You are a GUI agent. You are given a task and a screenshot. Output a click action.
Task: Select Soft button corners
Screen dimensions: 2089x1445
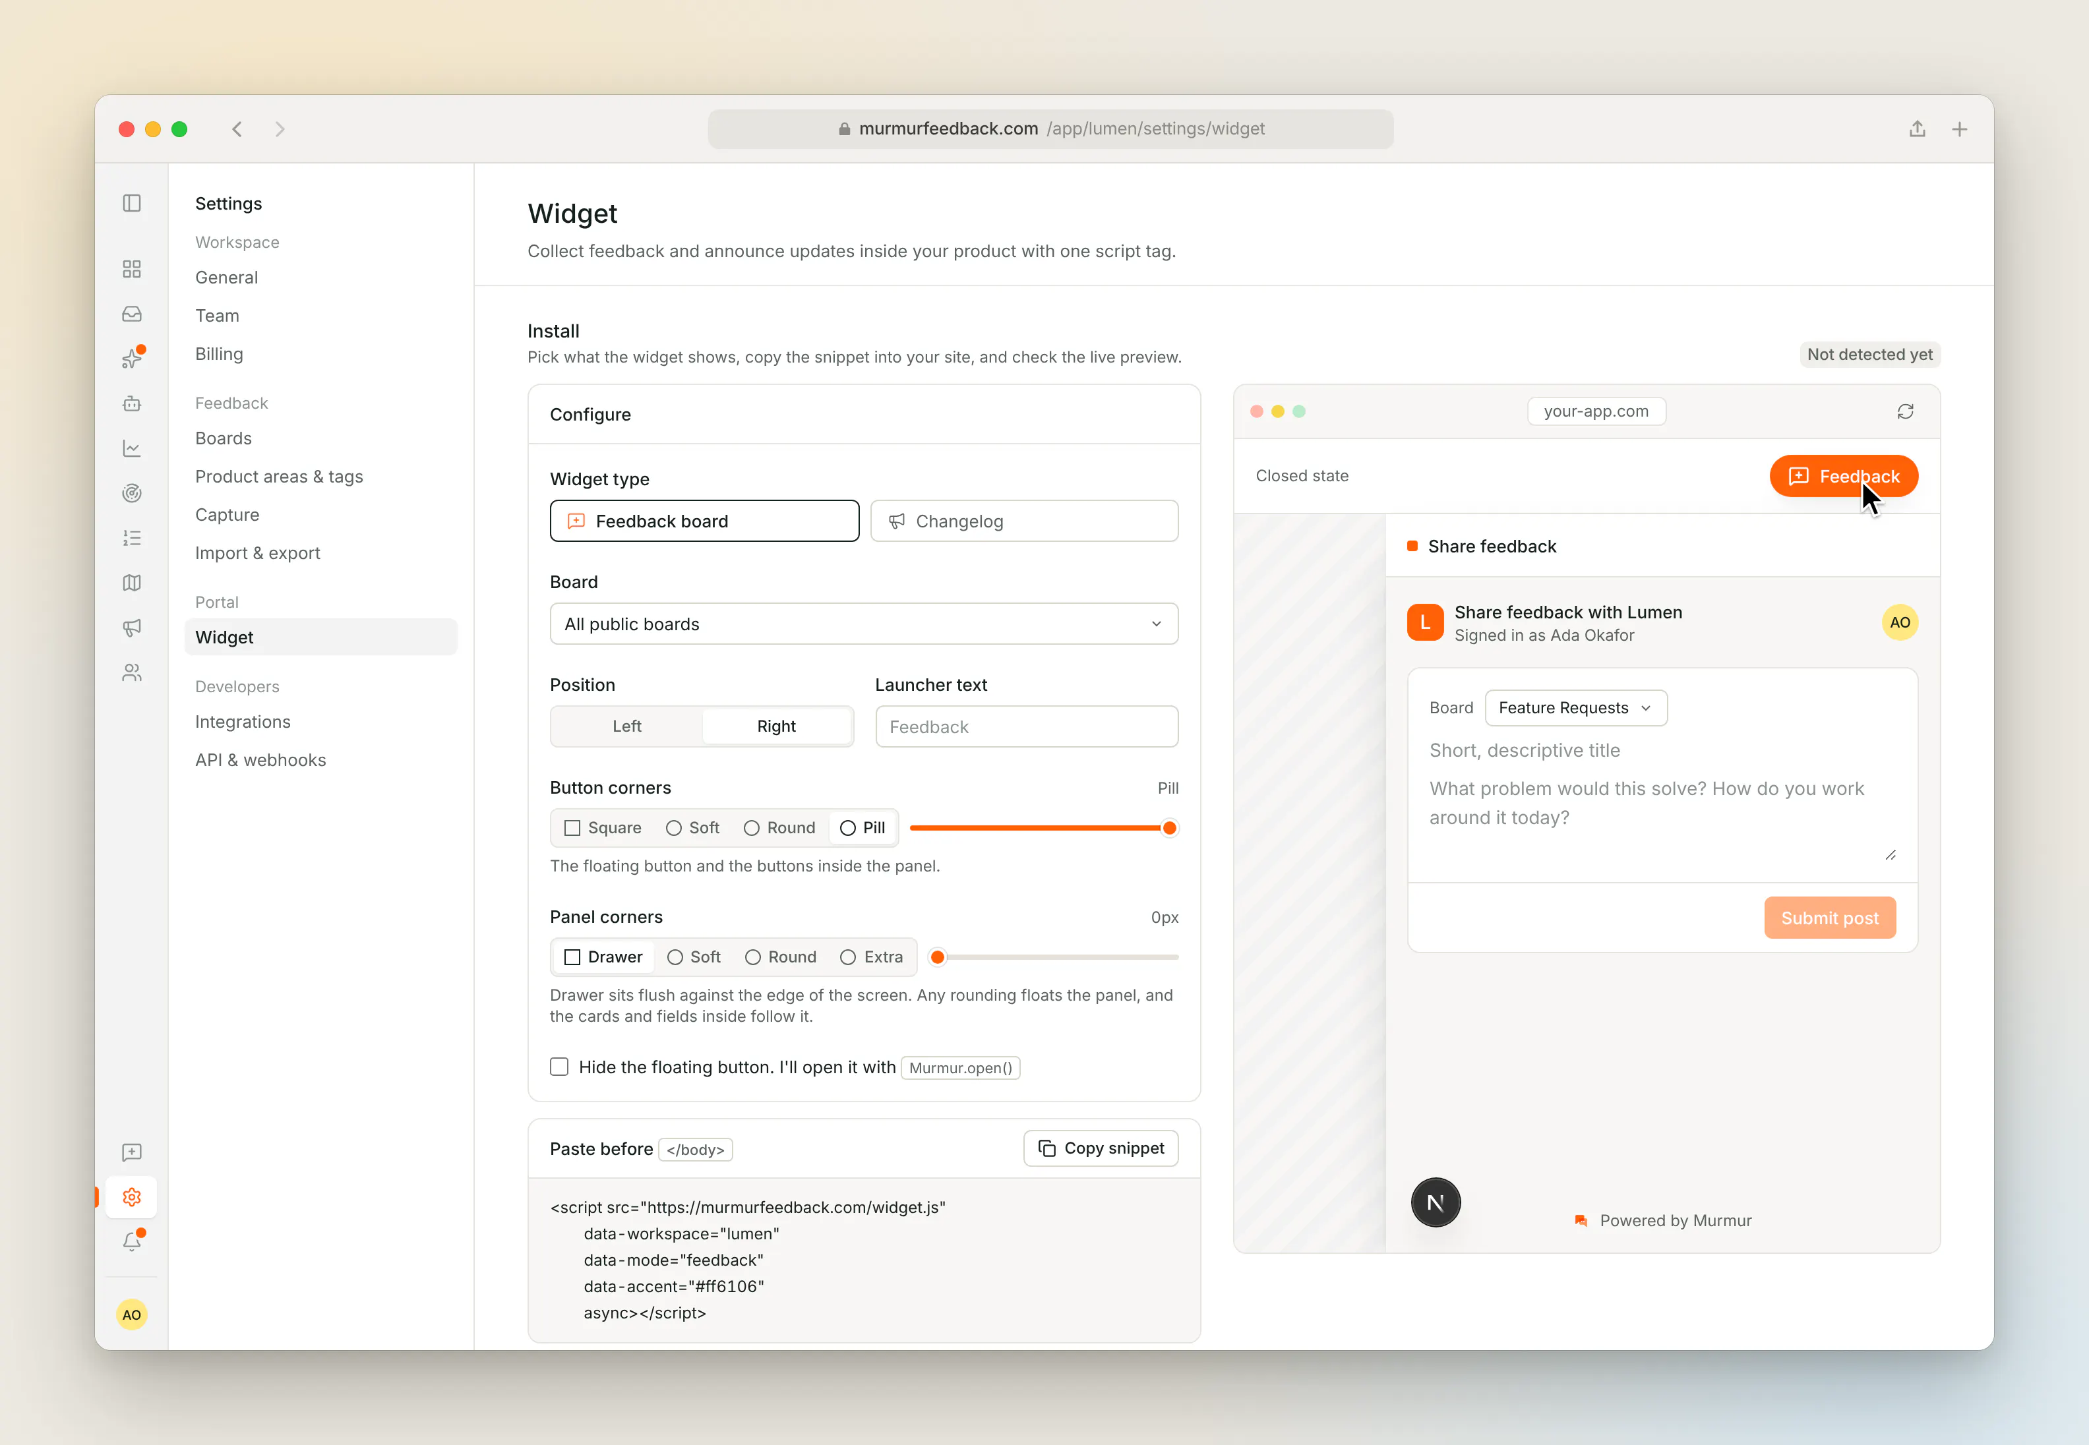coord(693,827)
